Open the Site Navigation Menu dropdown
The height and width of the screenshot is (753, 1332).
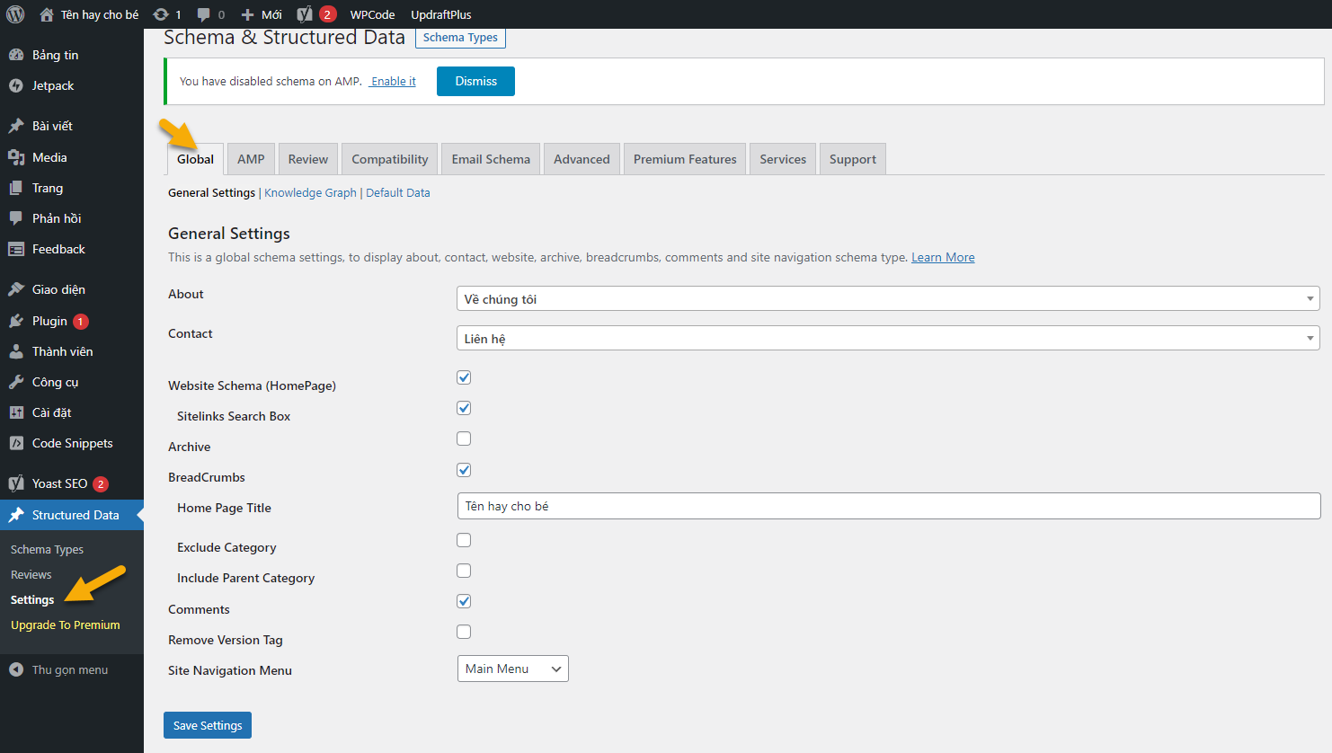point(512,669)
